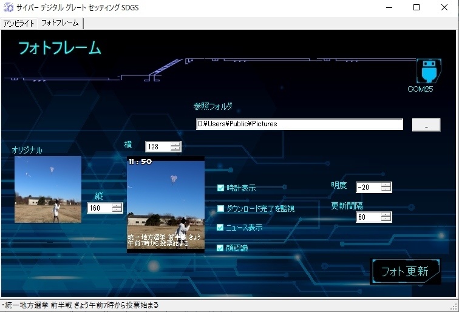The height and width of the screenshot is (312, 459).
Task: Click the 更新間隔 value field
Action: pyautogui.click(x=369, y=217)
